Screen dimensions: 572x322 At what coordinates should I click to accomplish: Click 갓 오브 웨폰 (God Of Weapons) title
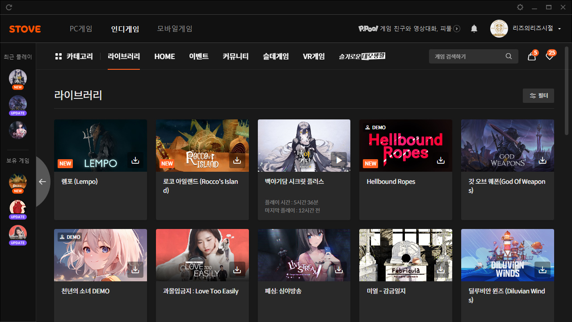tap(507, 186)
